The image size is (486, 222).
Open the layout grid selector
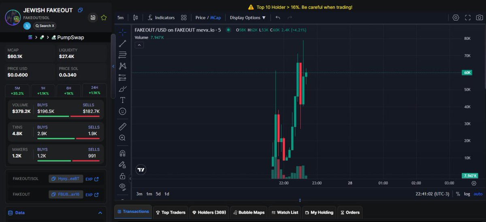[184, 18]
